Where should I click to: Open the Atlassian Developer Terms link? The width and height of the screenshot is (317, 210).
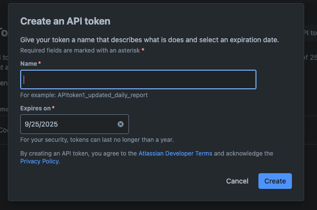[175, 154]
